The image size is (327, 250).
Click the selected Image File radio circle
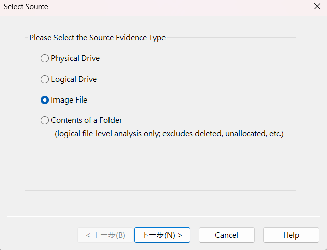(45, 100)
